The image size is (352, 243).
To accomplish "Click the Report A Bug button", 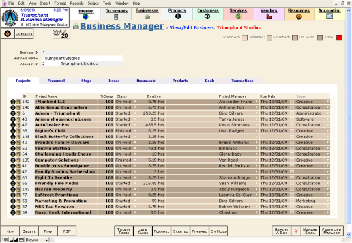I will [x=282, y=231].
